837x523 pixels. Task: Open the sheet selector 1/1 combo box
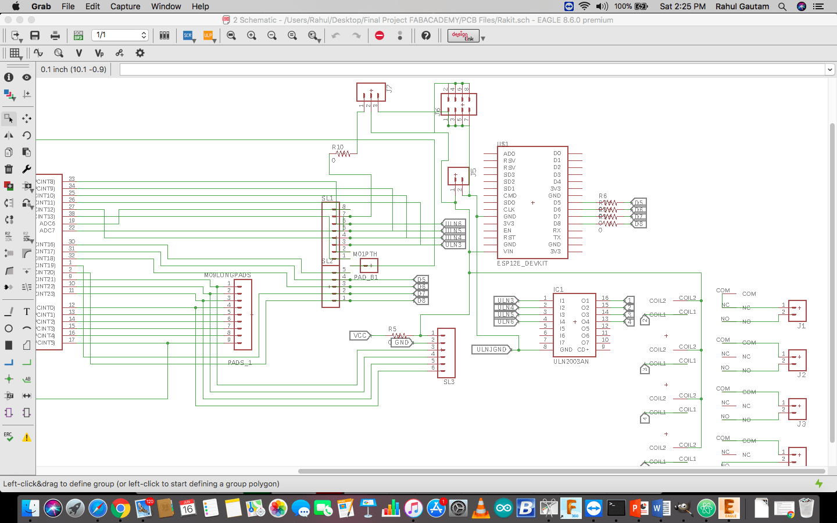(x=120, y=35)
